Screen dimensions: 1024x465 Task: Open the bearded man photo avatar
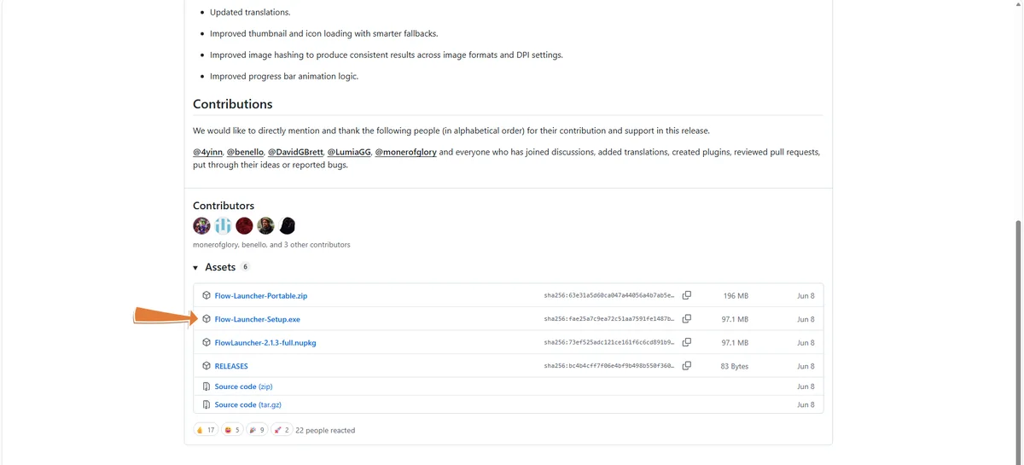coord(265,225)
